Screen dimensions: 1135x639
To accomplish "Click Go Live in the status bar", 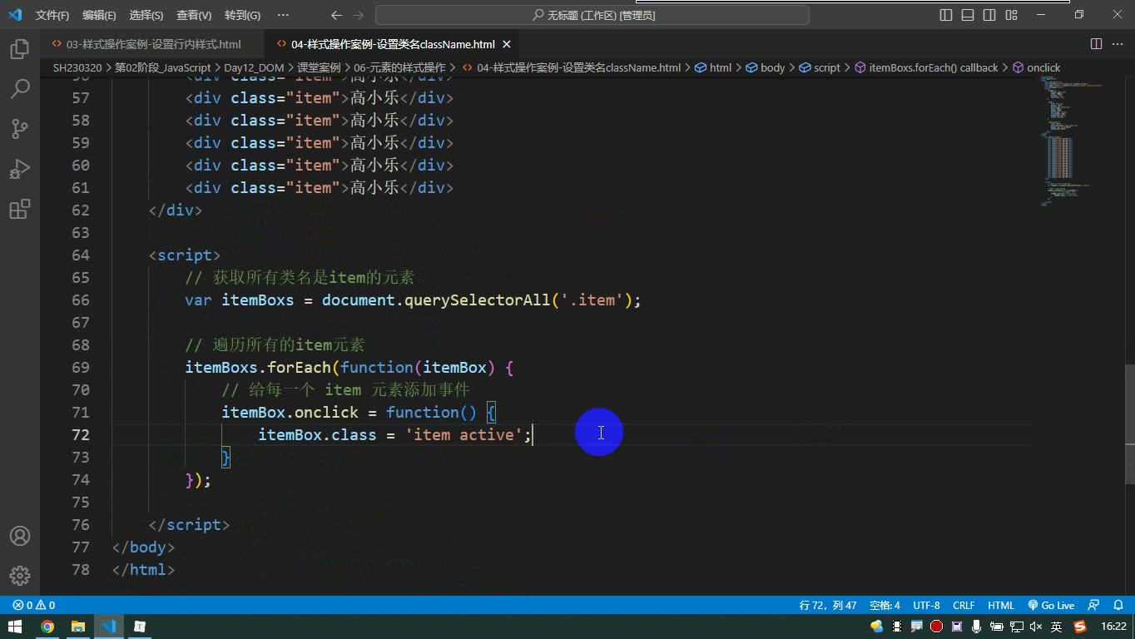I will coord(1051,606).
